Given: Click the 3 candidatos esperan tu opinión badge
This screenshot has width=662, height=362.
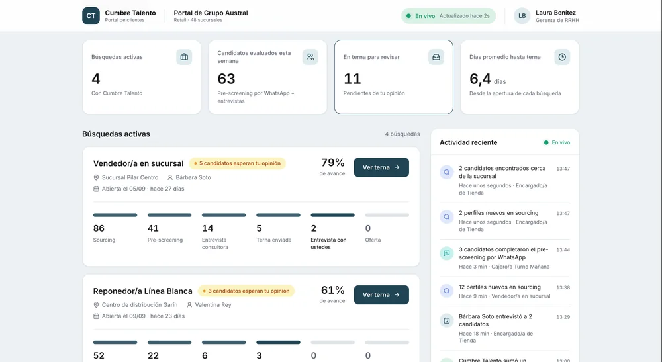Looking at the screenshot, I should [246, 291].
